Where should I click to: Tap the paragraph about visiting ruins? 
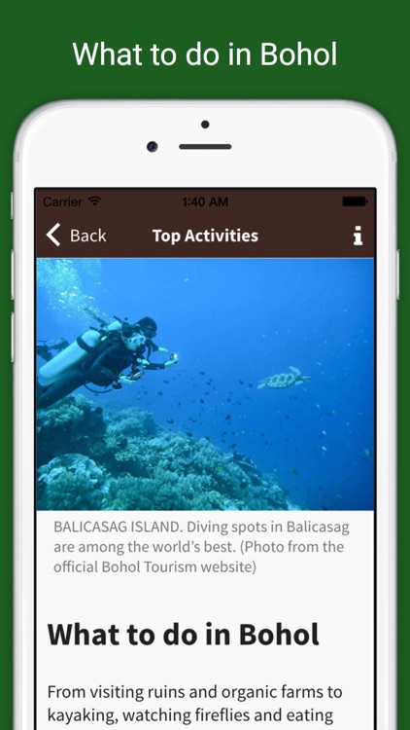tap(194, 704)
